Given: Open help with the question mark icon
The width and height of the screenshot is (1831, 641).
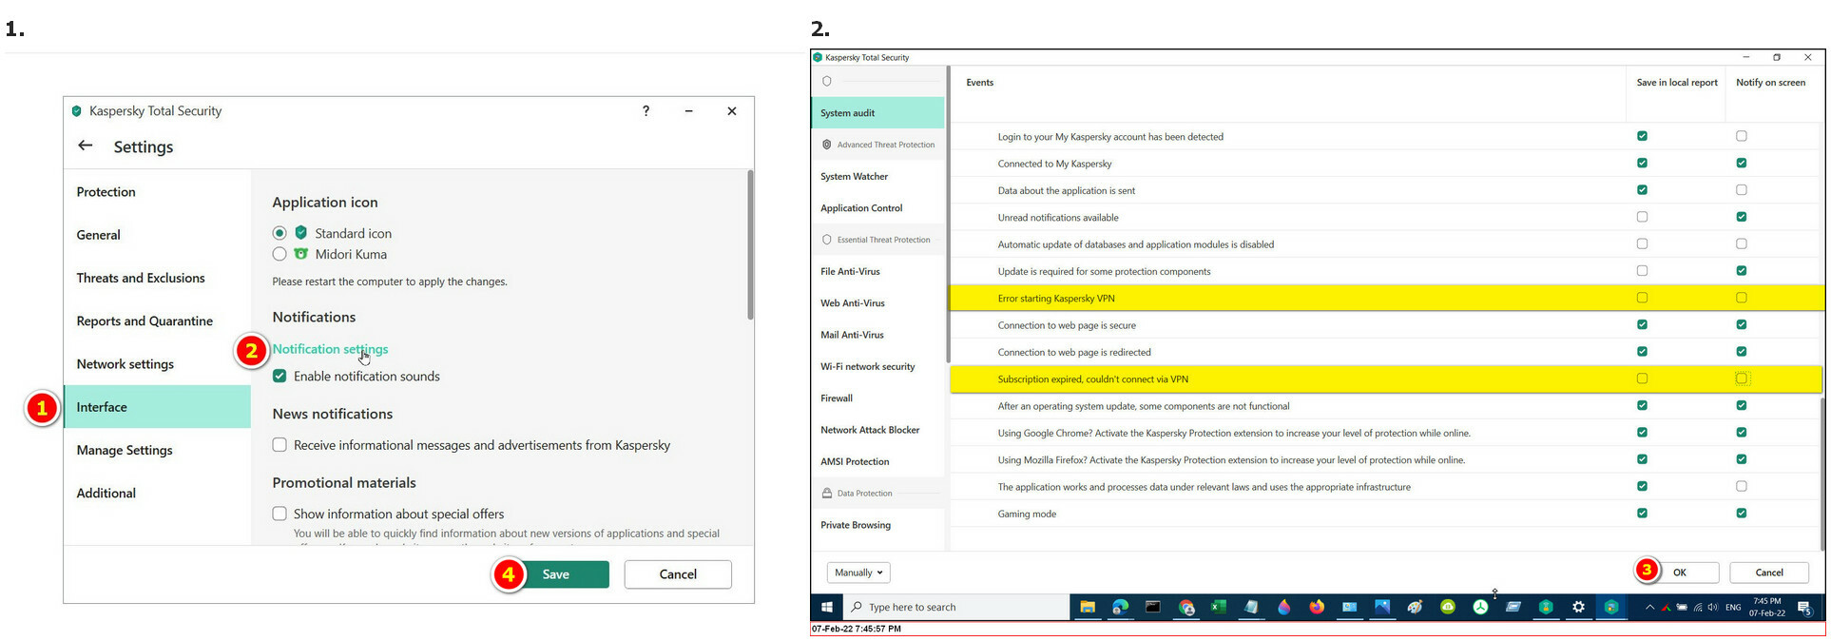Looking at the screenshot, I should coord(646,110).
